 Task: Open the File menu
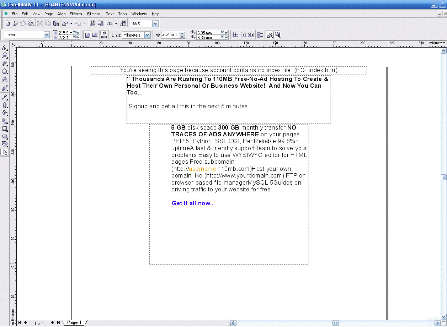click(x=15, y=14)
